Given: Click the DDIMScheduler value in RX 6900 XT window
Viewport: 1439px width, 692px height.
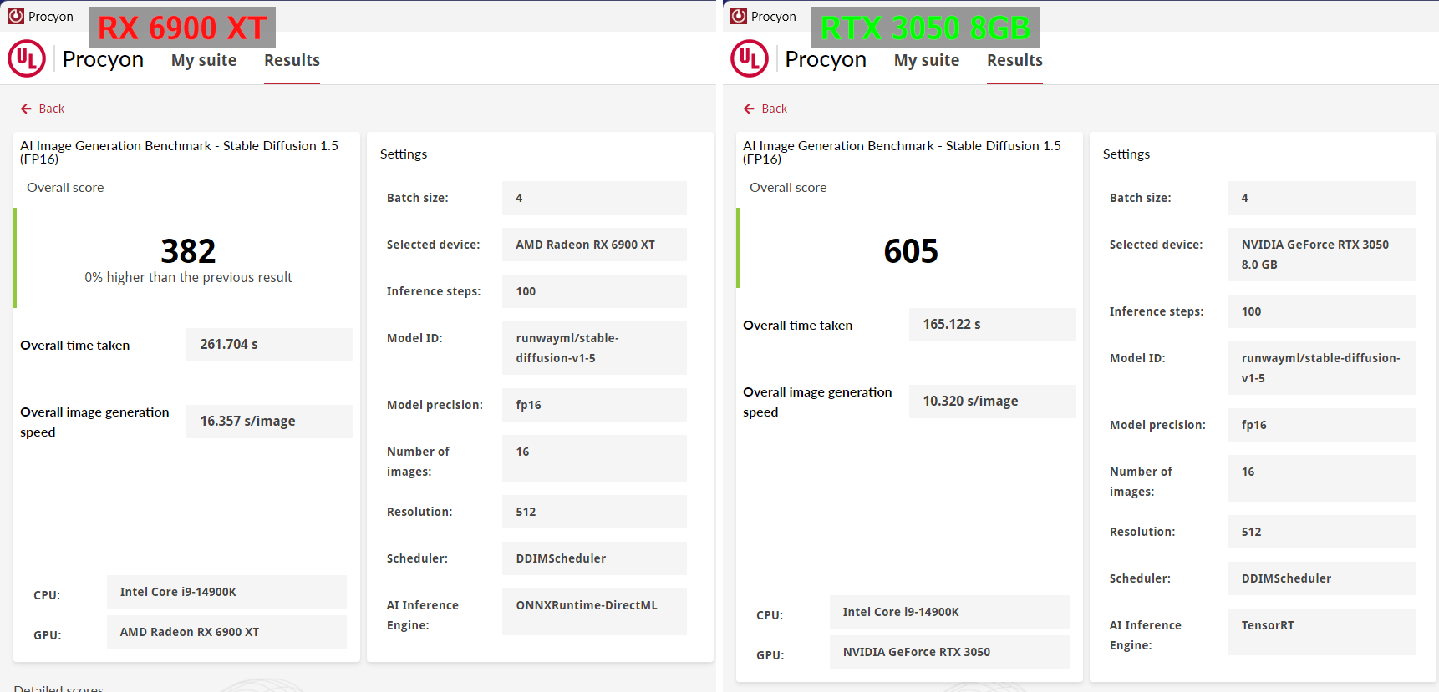Looking at the screenshot, I should tap(594, 558).
